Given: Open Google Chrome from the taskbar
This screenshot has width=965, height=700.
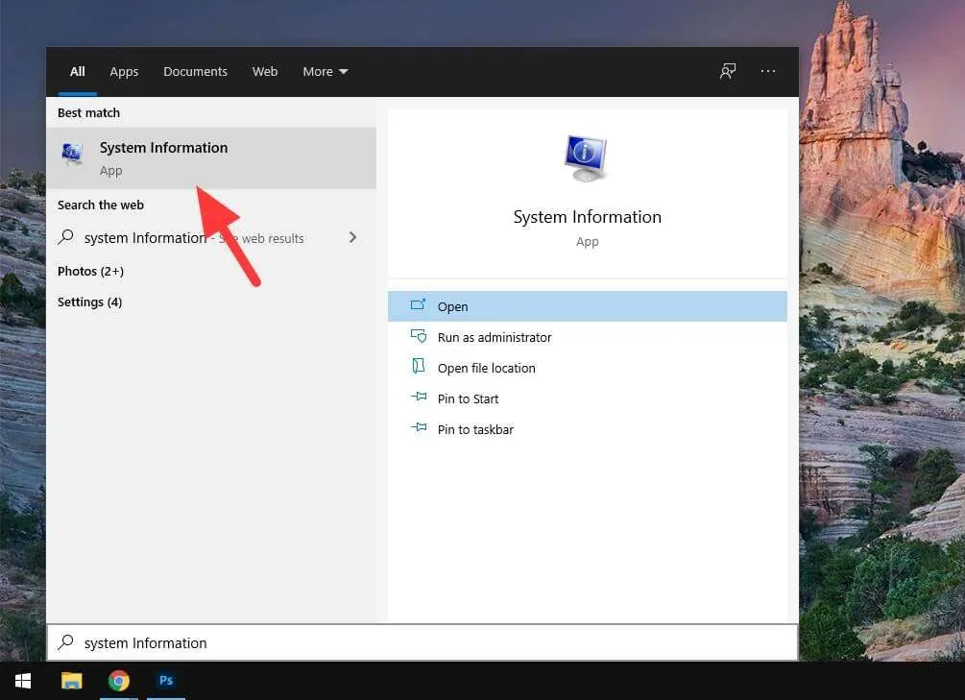Looking at the screenshot, I should [119, 681].
